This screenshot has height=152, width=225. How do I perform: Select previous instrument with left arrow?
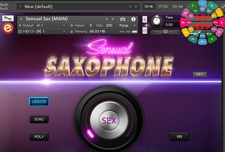click(106, 19)
